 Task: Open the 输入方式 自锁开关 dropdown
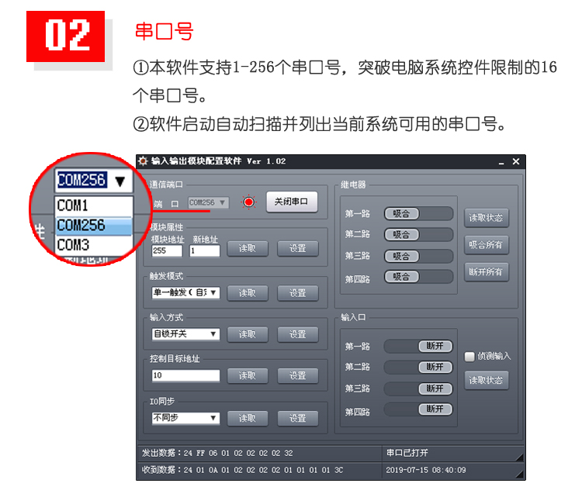pyautogui.click(x=185, y=334)
